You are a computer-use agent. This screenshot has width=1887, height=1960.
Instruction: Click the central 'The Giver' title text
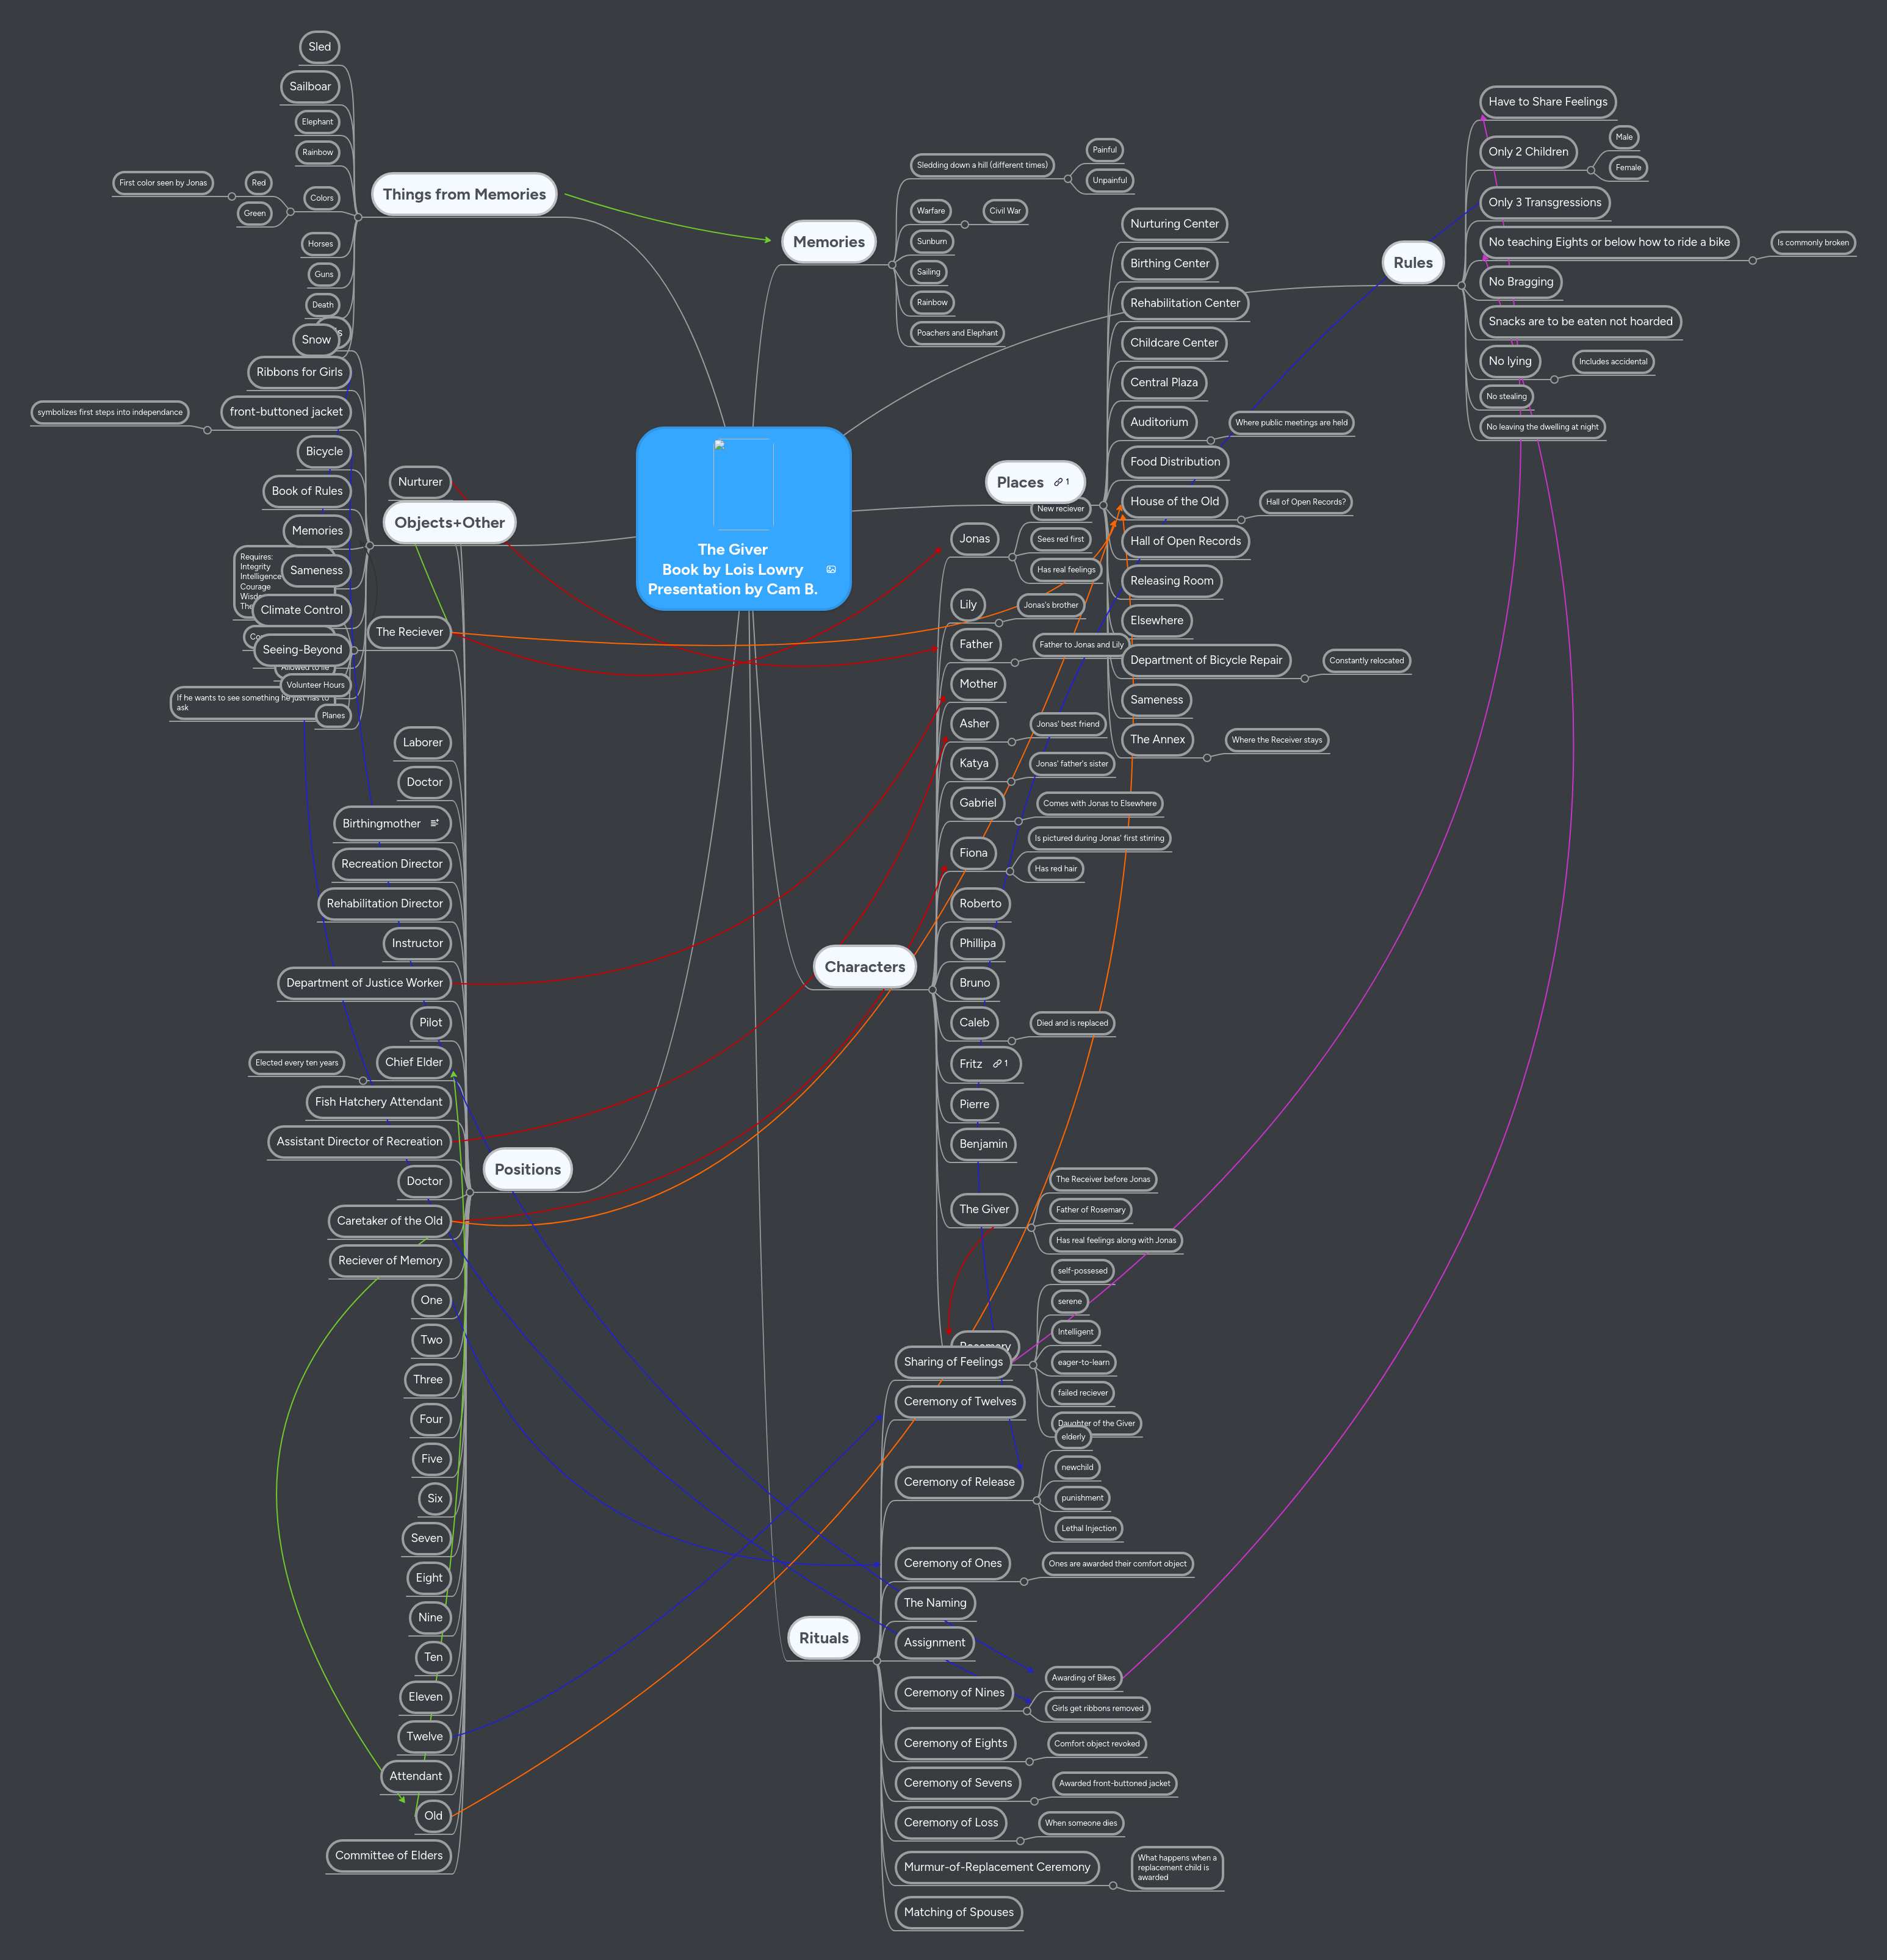[x=734, y=550]
